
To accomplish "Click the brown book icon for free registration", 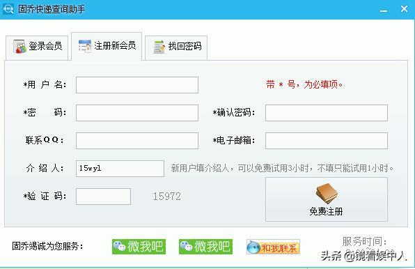I will (x=327, y=194).
